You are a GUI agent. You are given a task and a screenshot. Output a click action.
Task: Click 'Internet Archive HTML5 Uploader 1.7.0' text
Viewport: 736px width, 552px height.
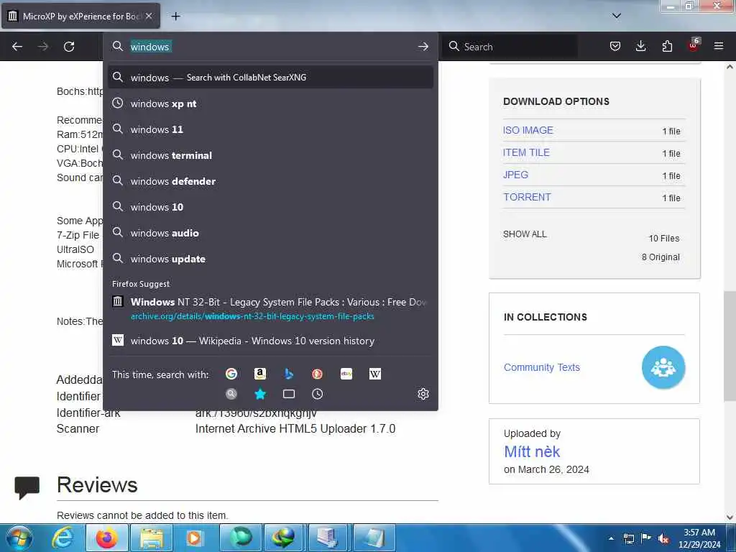click(295, 428)
